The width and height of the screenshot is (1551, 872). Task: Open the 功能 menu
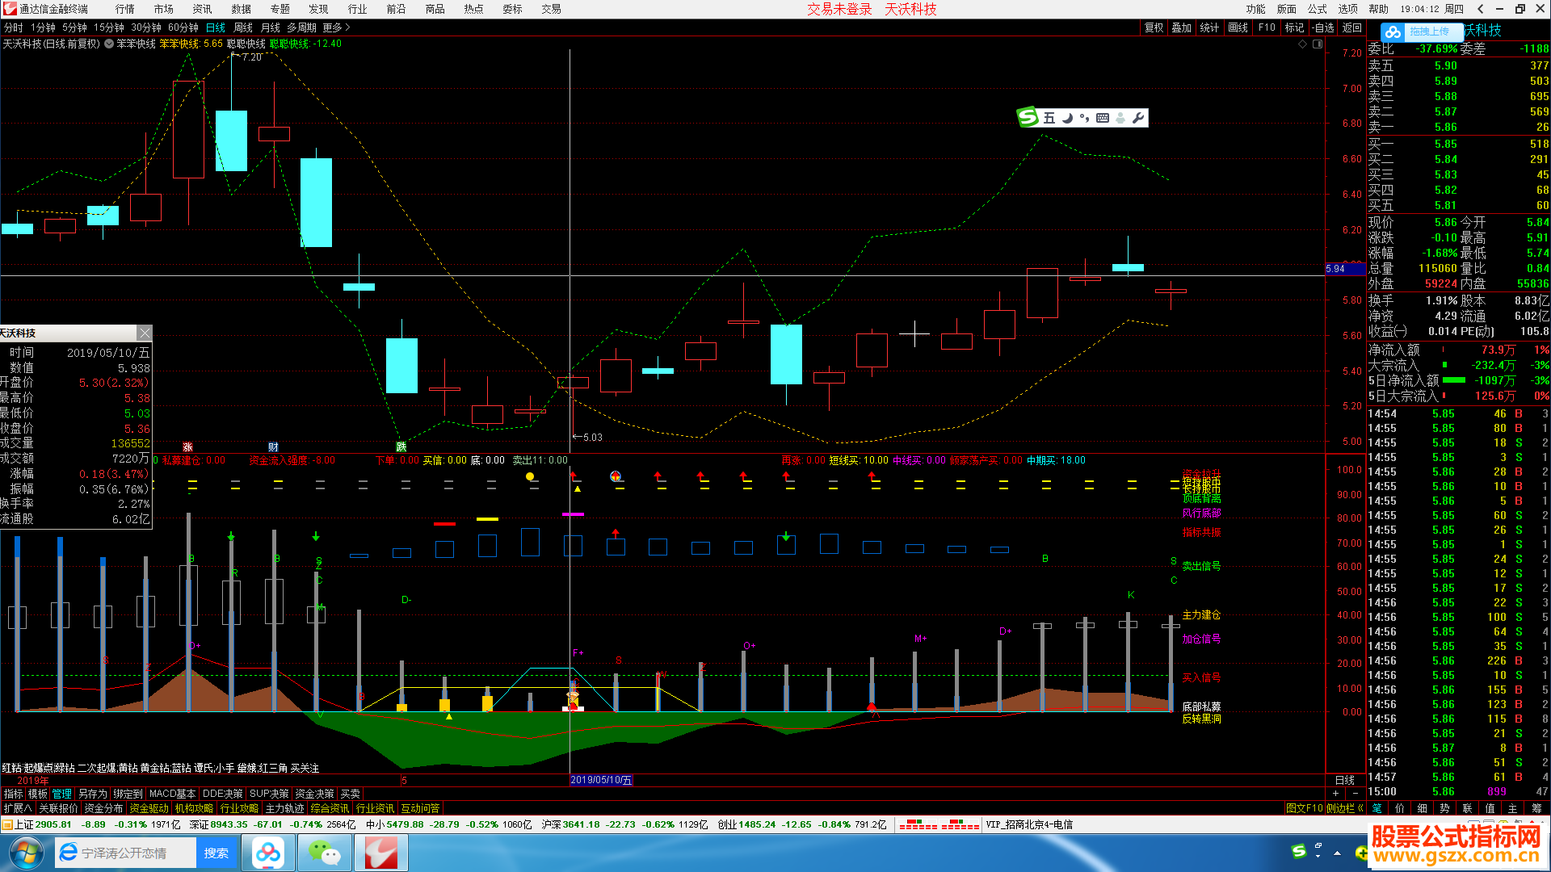pos(1256,9)
